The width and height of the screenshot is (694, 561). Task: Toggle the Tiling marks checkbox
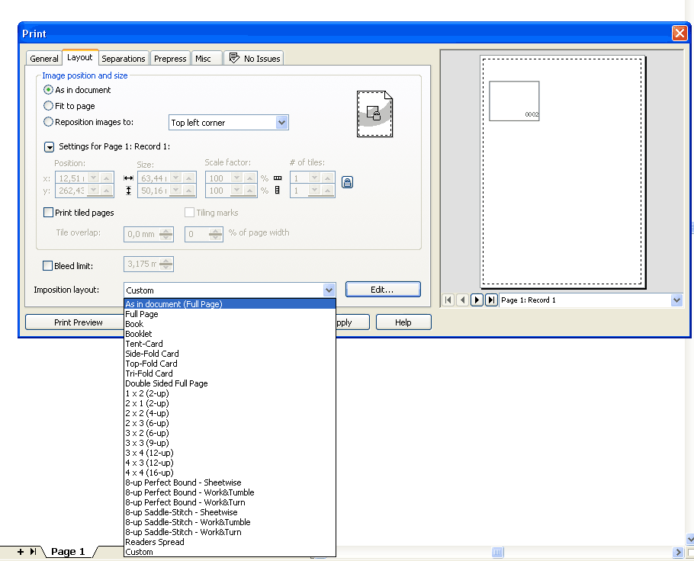click(x=189, y=213)
